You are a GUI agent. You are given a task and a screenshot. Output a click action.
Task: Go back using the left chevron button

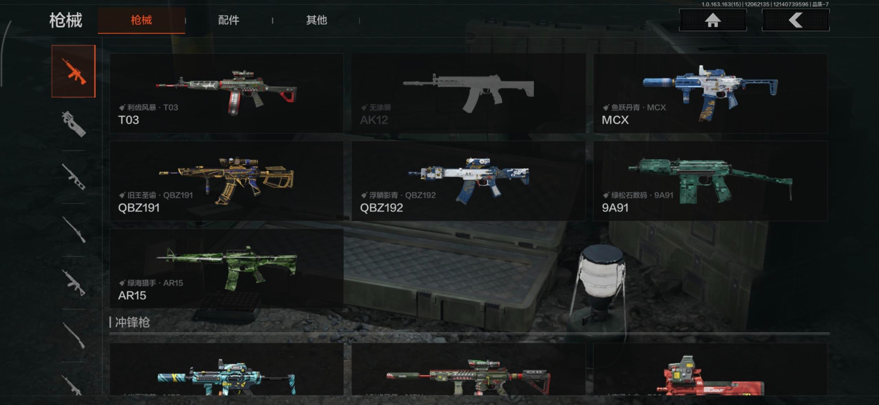click(796, 20)
